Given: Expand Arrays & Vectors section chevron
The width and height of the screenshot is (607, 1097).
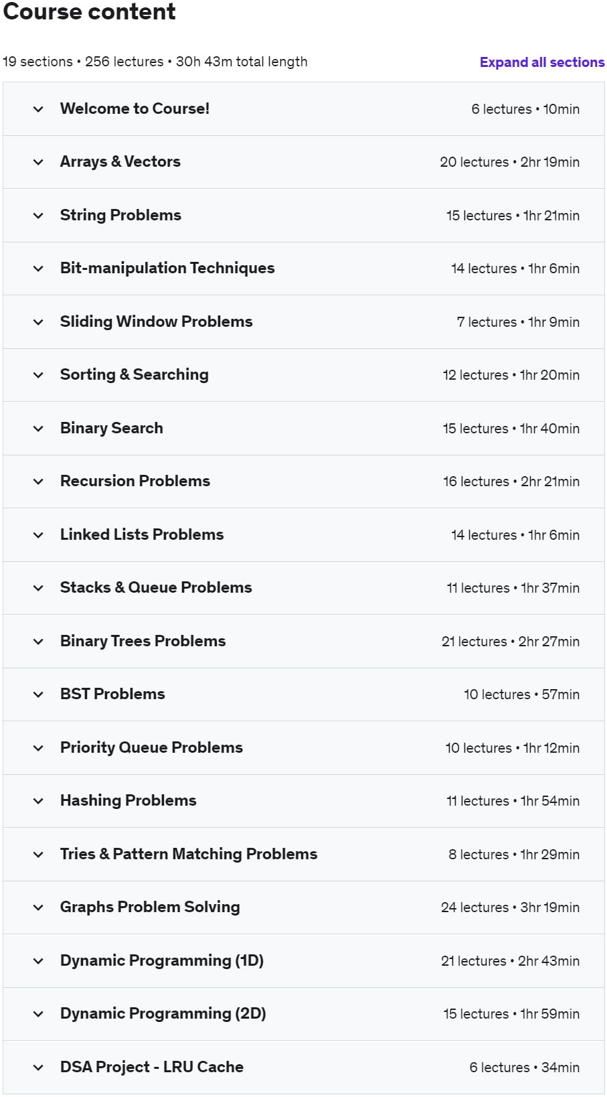Looking at the screenshot, I should (39, 162).
